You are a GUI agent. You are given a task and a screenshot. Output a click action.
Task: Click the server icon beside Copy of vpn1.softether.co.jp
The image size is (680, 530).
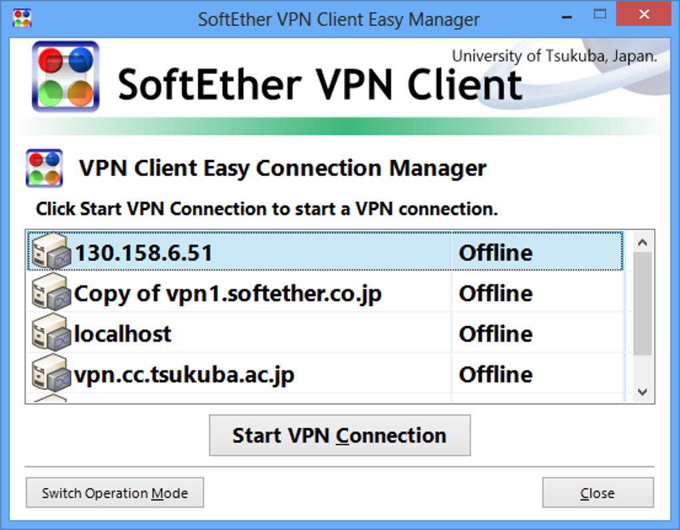pos(50,292)
